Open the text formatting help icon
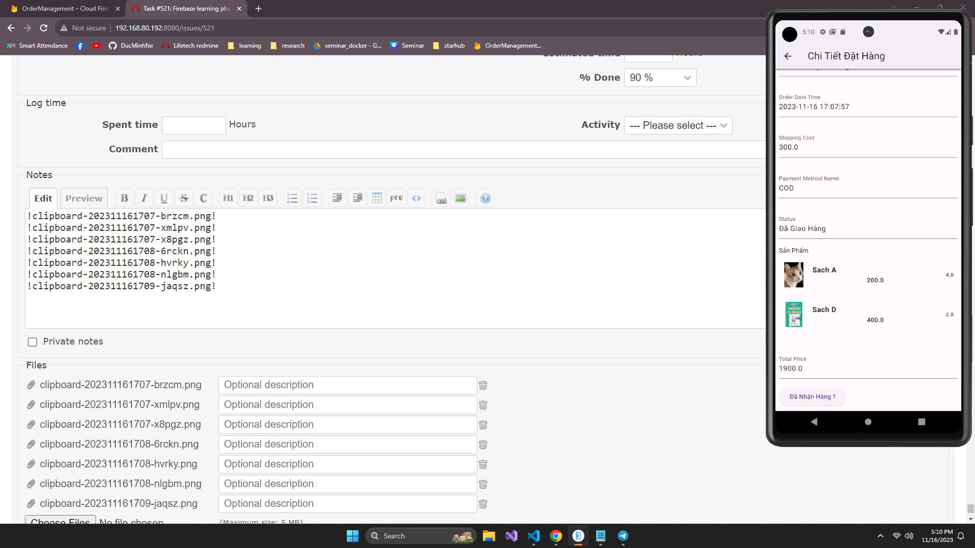This screenshot has width=975, height=548. coord(485,198)
